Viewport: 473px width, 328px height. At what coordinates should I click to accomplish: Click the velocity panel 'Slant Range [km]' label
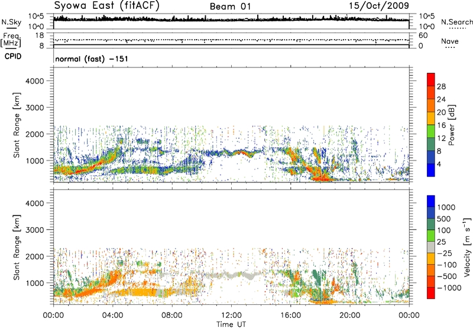pos(17,247)
